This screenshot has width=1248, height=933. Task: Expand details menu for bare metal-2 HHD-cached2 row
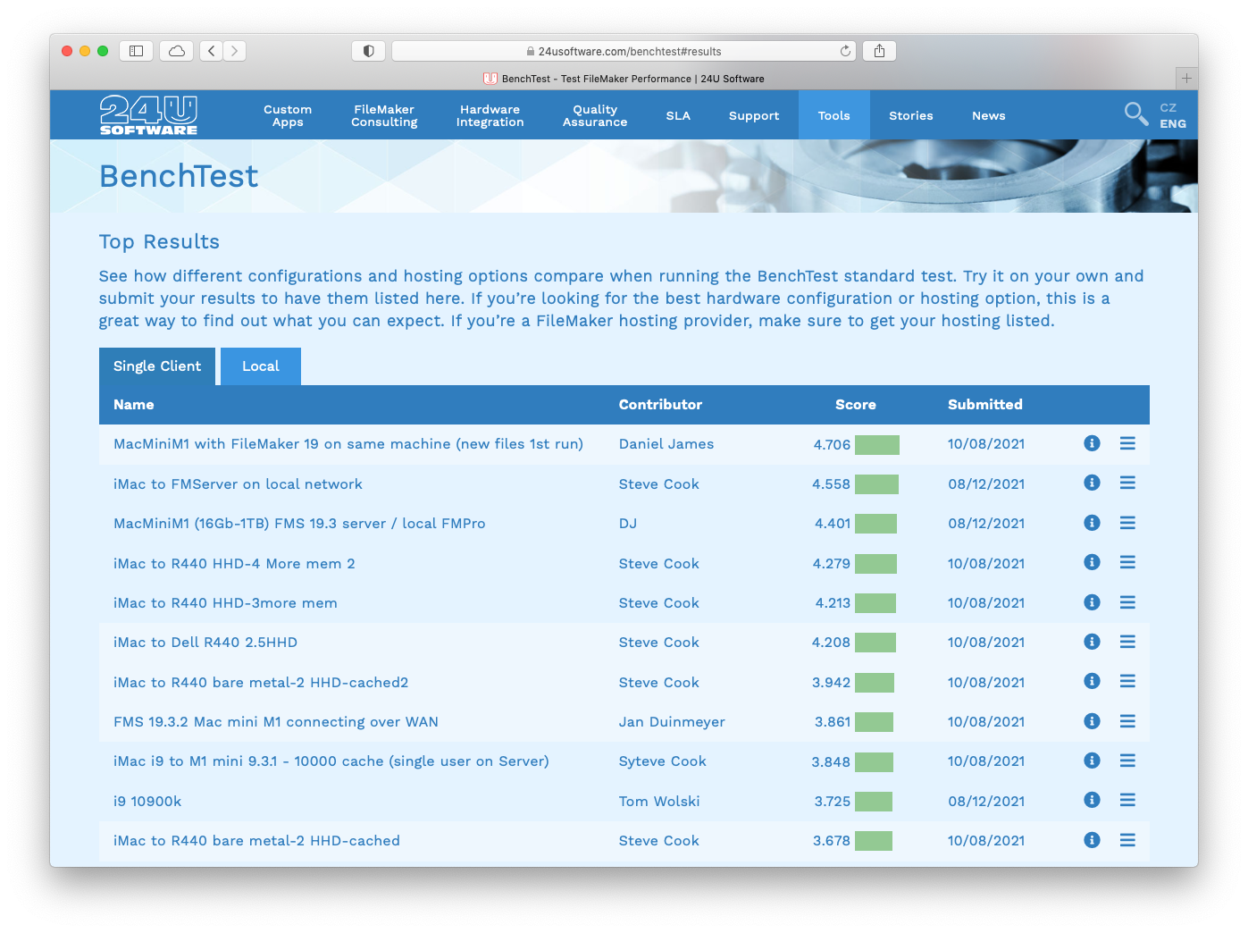[1127, 681]
